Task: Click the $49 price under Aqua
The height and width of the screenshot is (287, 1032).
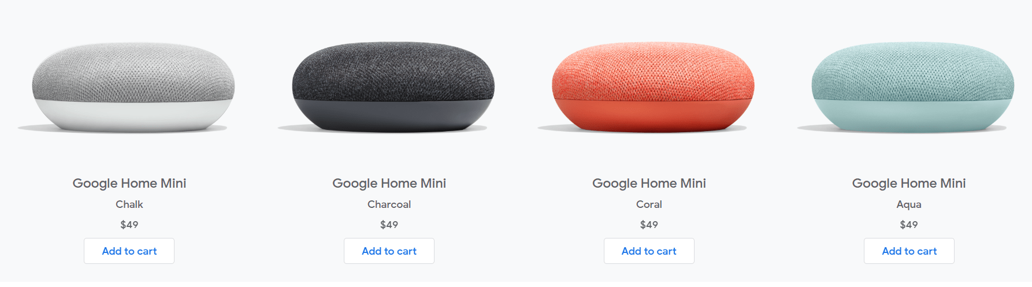Action: 909,225
